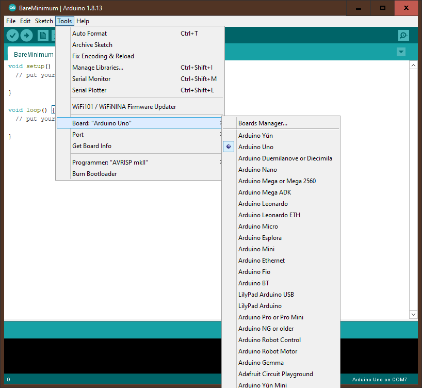Pick Arduino Esplora board
This screenshot has width=422, height=388.
281,238
